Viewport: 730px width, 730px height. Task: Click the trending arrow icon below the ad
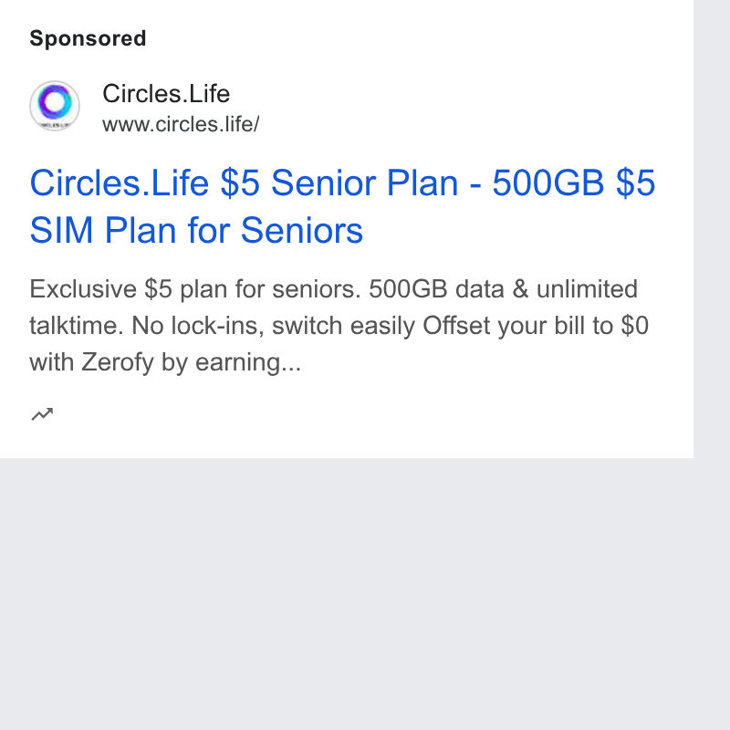click(x=42, y=414)
